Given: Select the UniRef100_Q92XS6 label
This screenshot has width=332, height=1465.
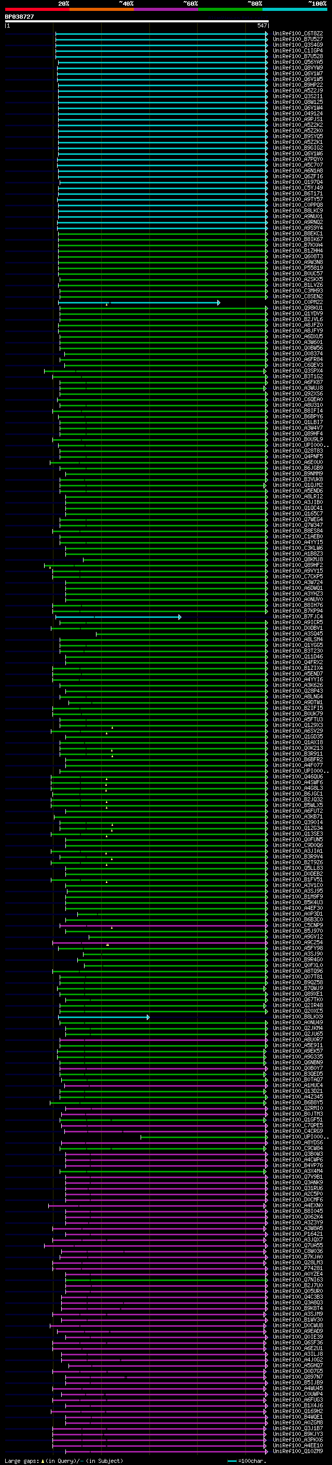Looking at the screenshot, I should (297, 393).
